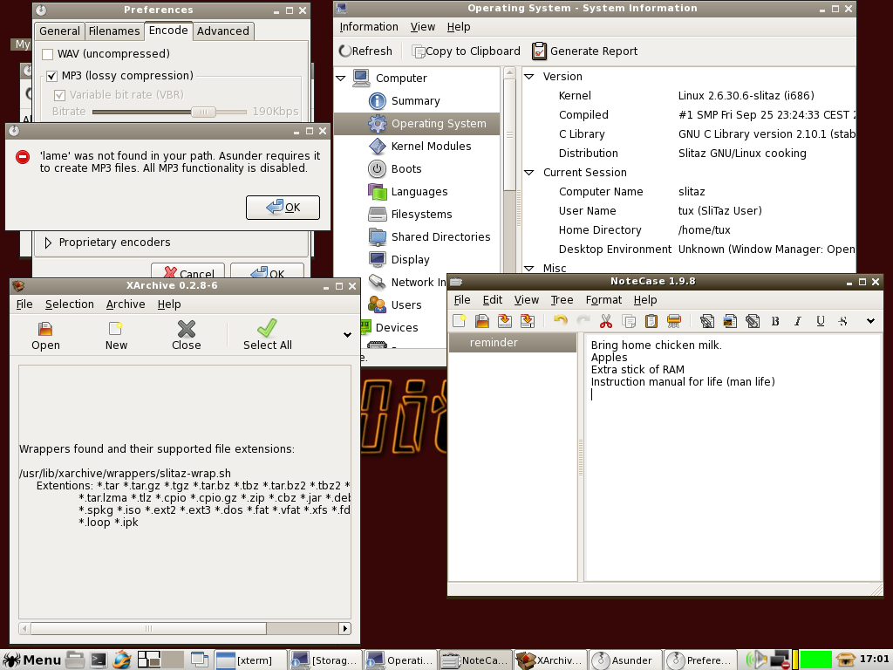Click Generate Report in System Information
The width and height of the screenshot is (893, 670).
click(585, 51)
